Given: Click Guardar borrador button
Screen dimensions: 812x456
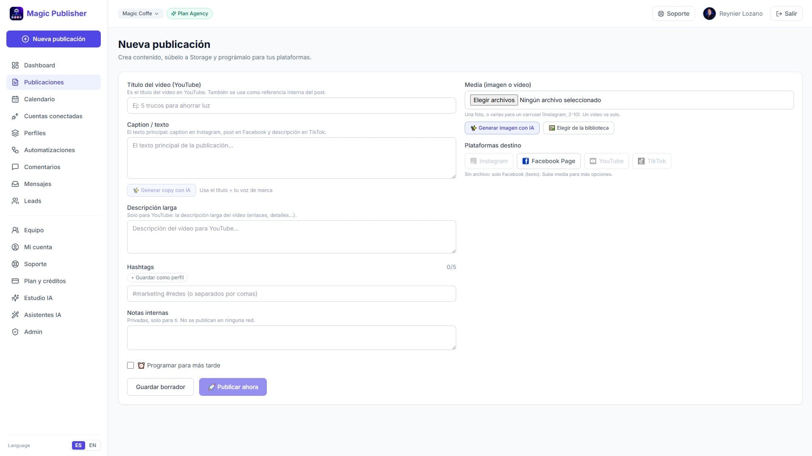Looking at the screenshot, I should click(x=161, y=387).
